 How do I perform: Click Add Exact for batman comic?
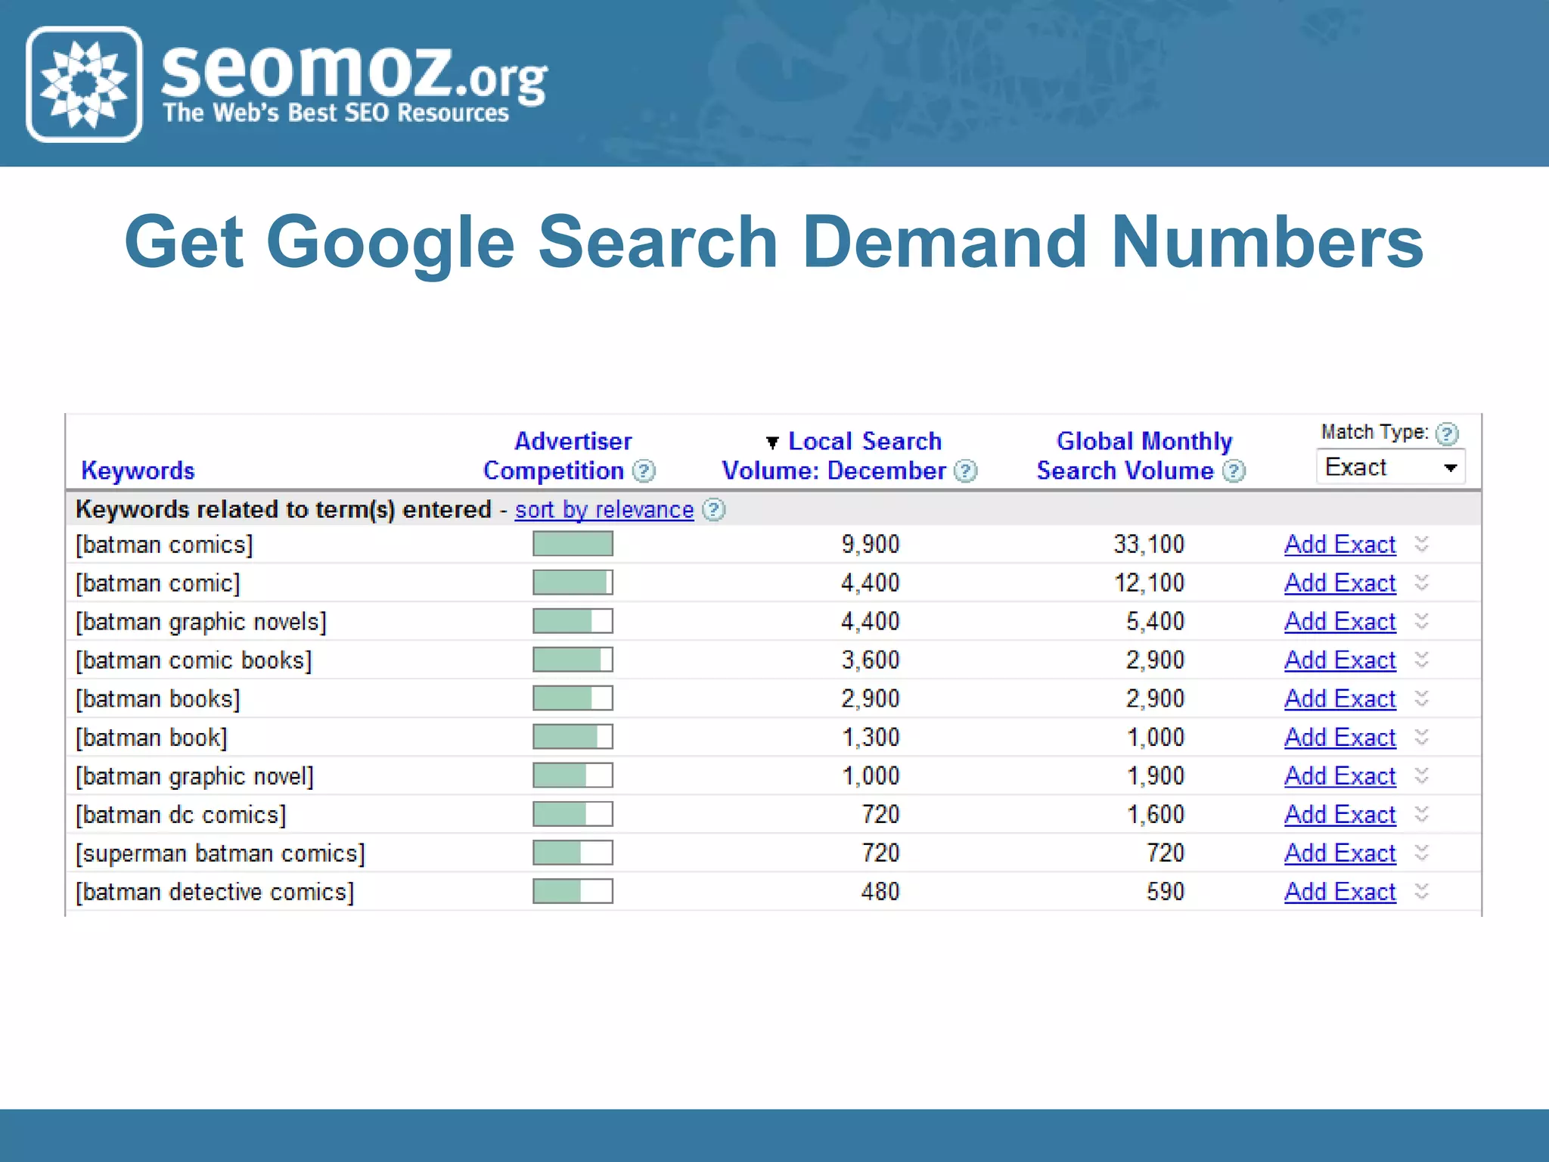pos(1340,583)
